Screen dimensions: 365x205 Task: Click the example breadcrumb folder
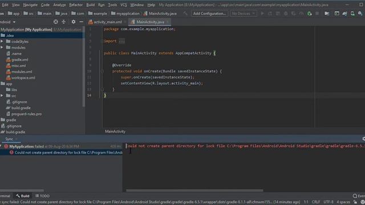click(98, 14)
